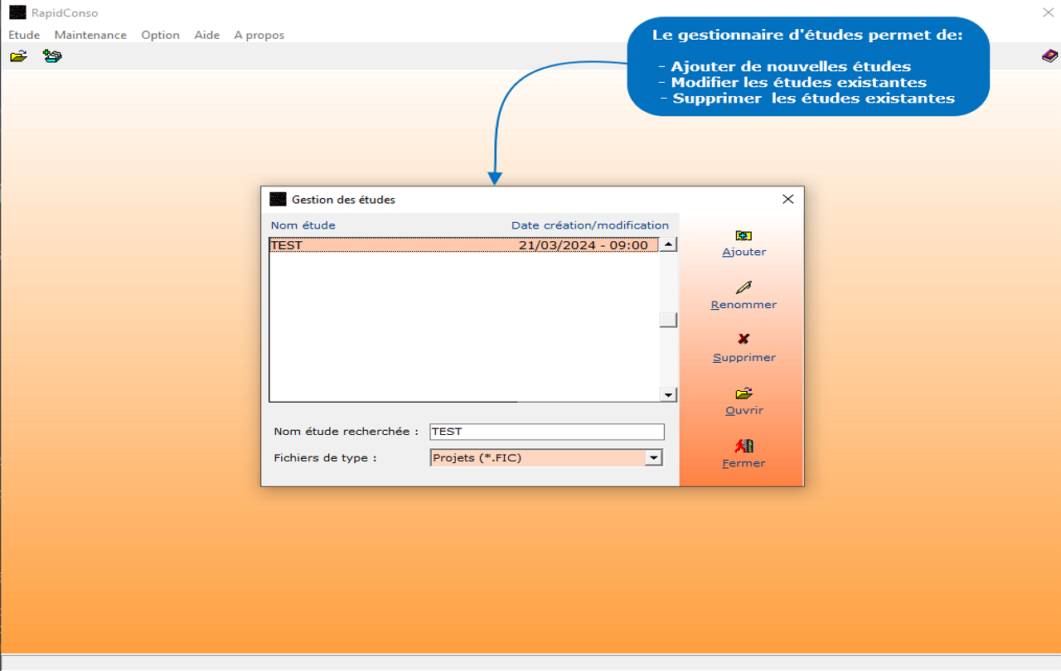Close the Gestion des études dialog
Screen dimensions: 1061x671
pyautogui.click(x=787, y=199)
